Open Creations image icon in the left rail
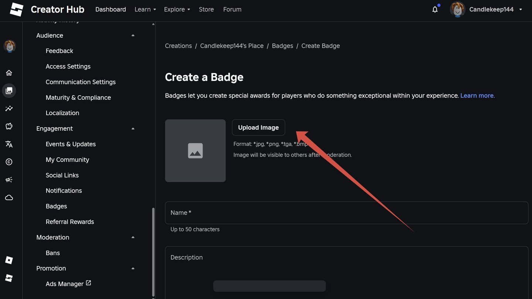The height and width of the screenshot is (299, 532). pyautogui.click(x=9, y=90)
